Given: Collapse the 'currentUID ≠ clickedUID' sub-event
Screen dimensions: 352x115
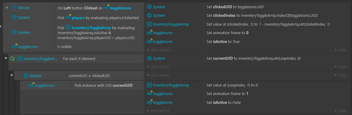Looking at the screenshot, I should pyautogui.click(x=11, y=75).
